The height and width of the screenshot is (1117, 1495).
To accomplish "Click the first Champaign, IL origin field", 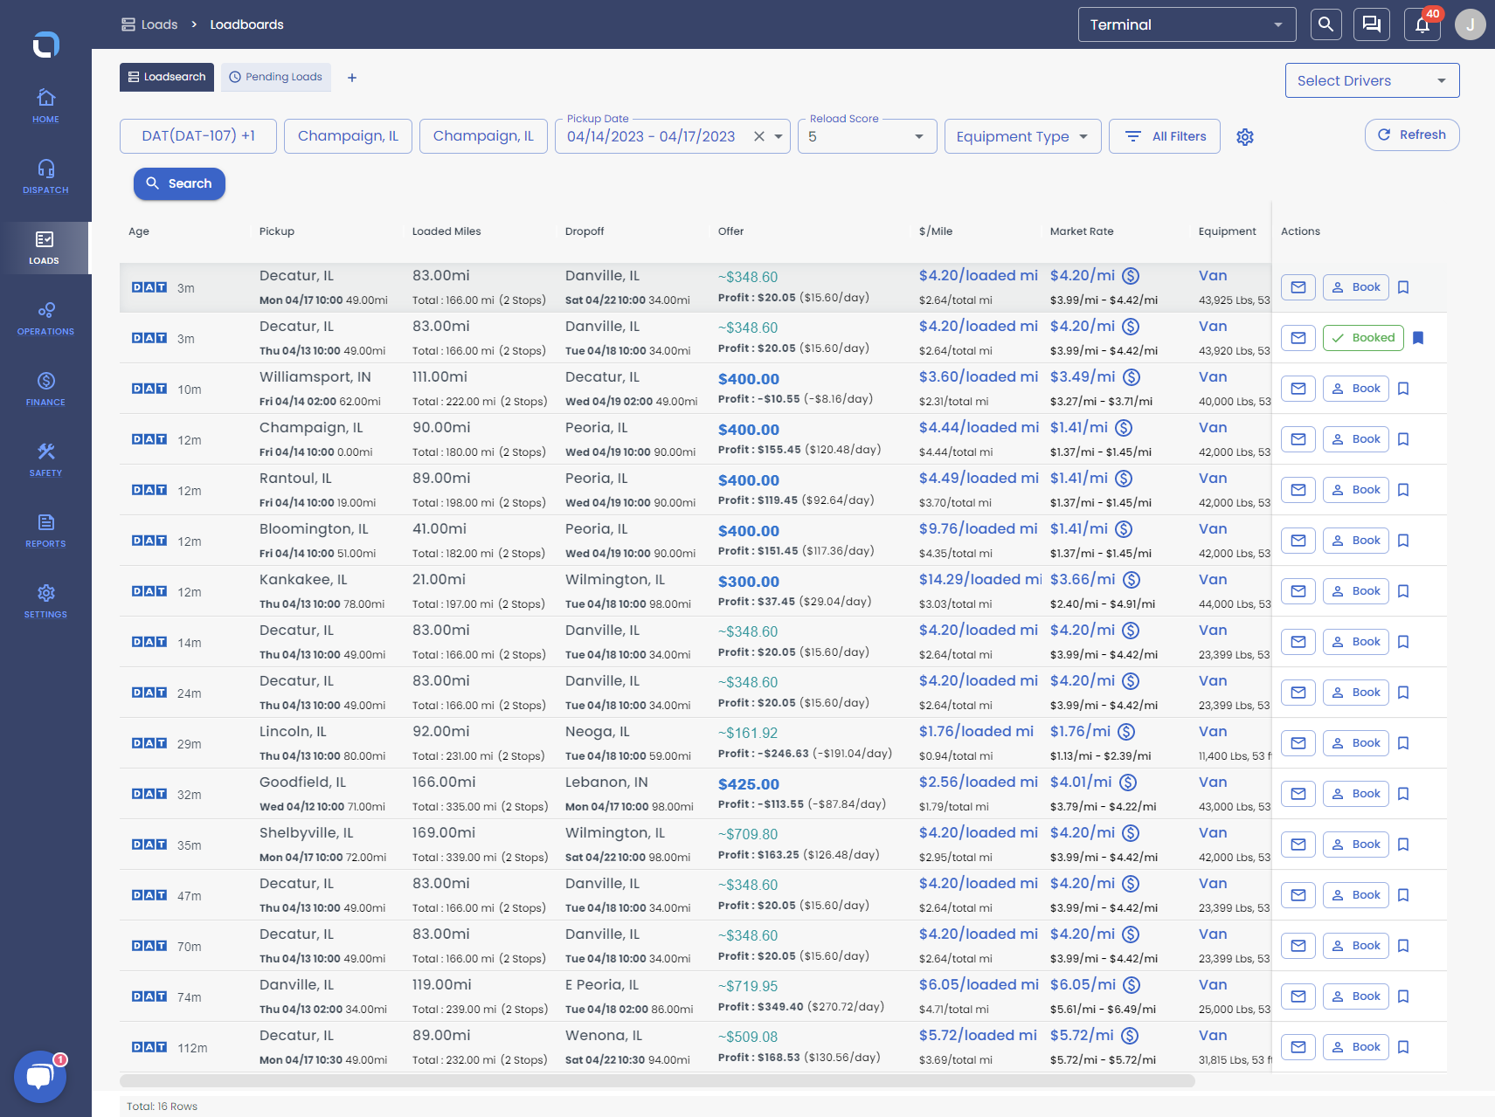I will pos(348,136).
